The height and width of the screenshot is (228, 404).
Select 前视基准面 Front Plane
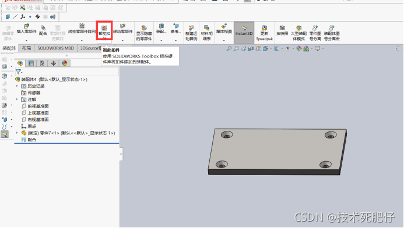[x=36, y=106]
